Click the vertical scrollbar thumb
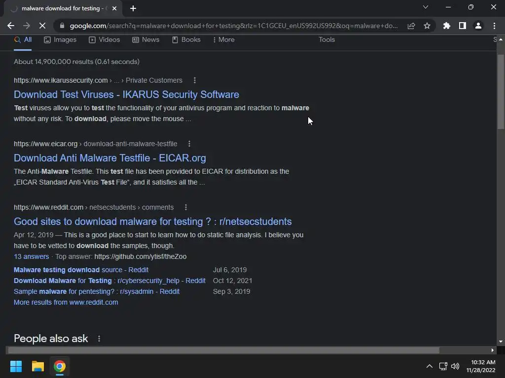Image resolution: width=505 pixels, height=378 pixels. (x=501, y=92)
